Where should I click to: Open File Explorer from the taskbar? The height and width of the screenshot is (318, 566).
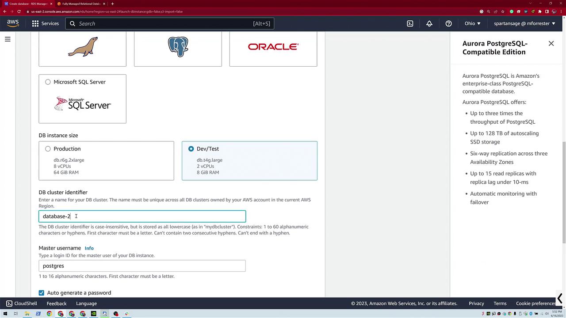(27, 314)
